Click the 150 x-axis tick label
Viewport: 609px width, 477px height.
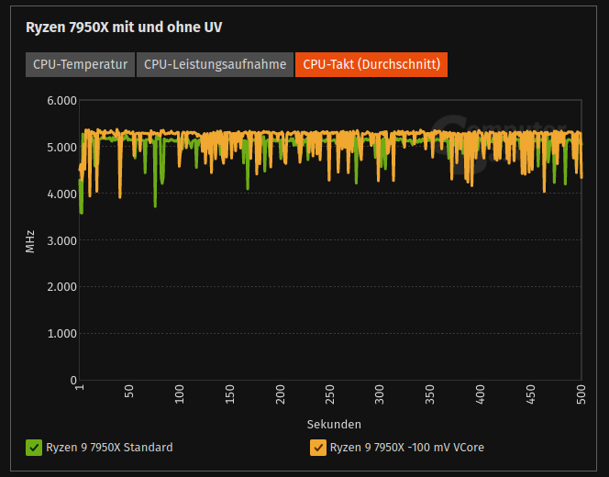point(229,394)
